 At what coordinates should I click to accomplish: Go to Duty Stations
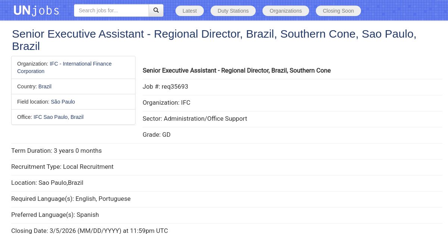[233, 11]
